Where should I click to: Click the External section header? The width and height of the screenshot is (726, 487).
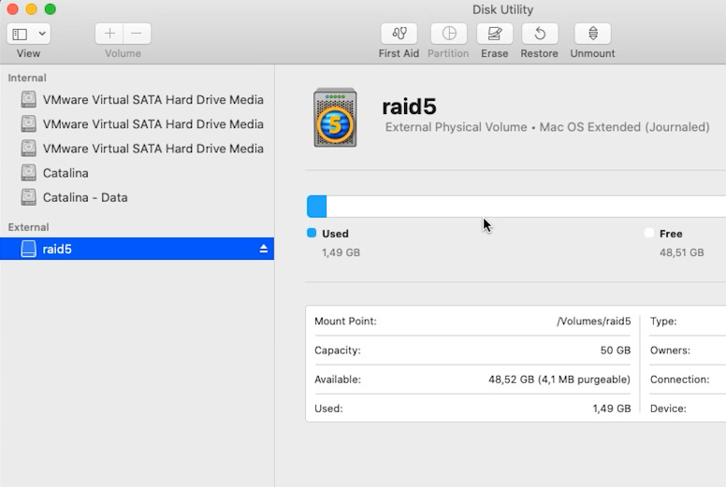point(28,227)
